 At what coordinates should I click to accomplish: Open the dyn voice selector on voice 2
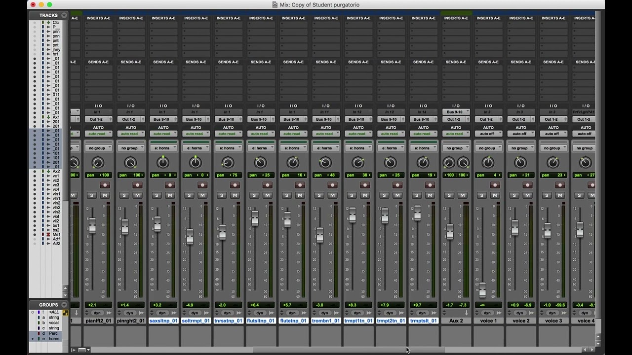[x=520, y=313]
